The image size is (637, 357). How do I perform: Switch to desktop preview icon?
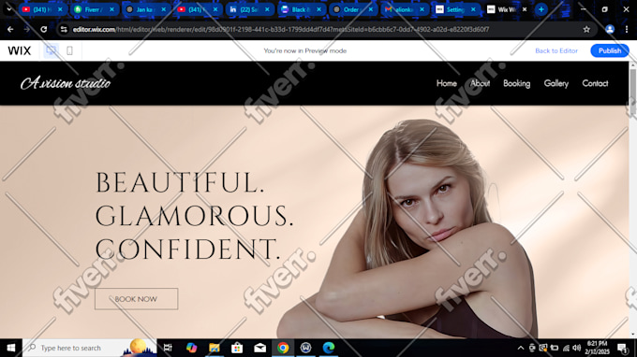point(52,50)
